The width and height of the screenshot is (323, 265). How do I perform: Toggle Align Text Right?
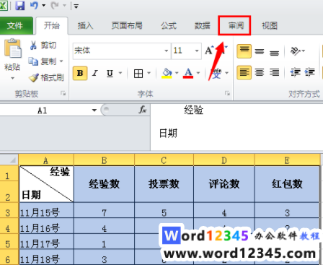[275, 72]
